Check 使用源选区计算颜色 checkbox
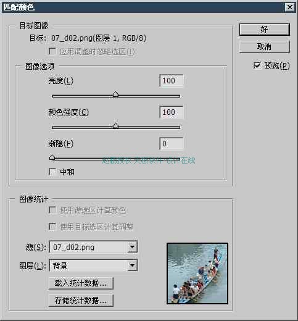This screenshot has height=321, width=298. click(52, 210)
